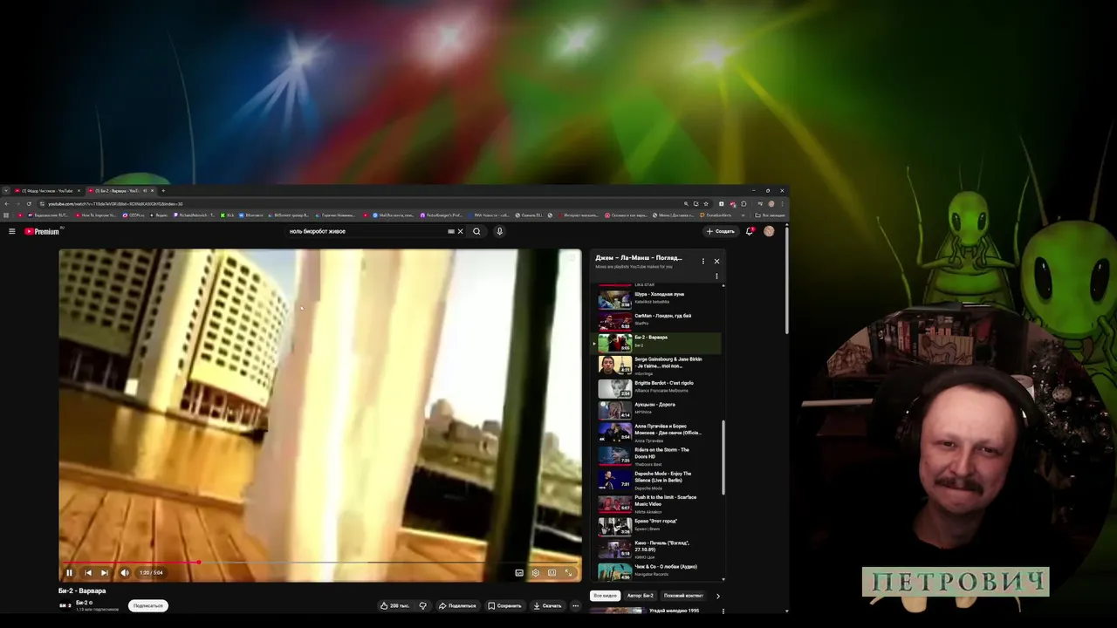This screenshot has width=1117, height=628.
Task: Open the on-screen keyboard icon in search
Action: pyautogui.click(x=451, y=231)
